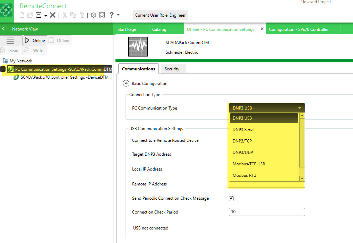This screenshot has width=353, height=243.
Task: Click the Delete X icon in toolbar
Action: tap(53, 15)
